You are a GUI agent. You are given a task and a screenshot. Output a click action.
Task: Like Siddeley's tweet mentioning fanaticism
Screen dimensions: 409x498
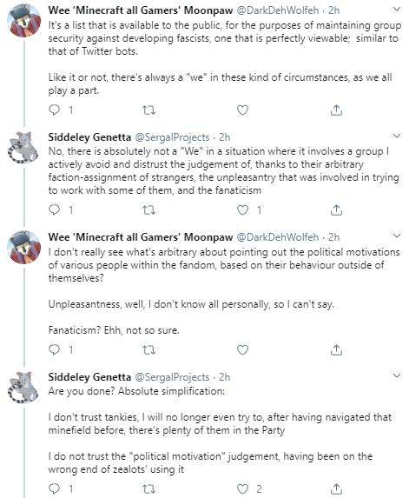[242, 210]
